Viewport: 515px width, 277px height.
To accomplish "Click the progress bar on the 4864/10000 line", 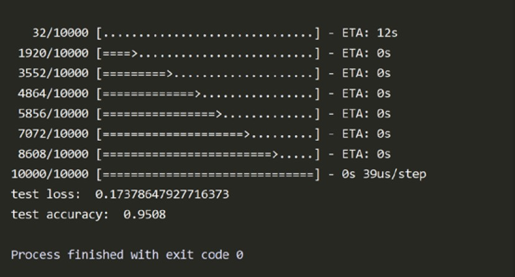I will (208, 94).
